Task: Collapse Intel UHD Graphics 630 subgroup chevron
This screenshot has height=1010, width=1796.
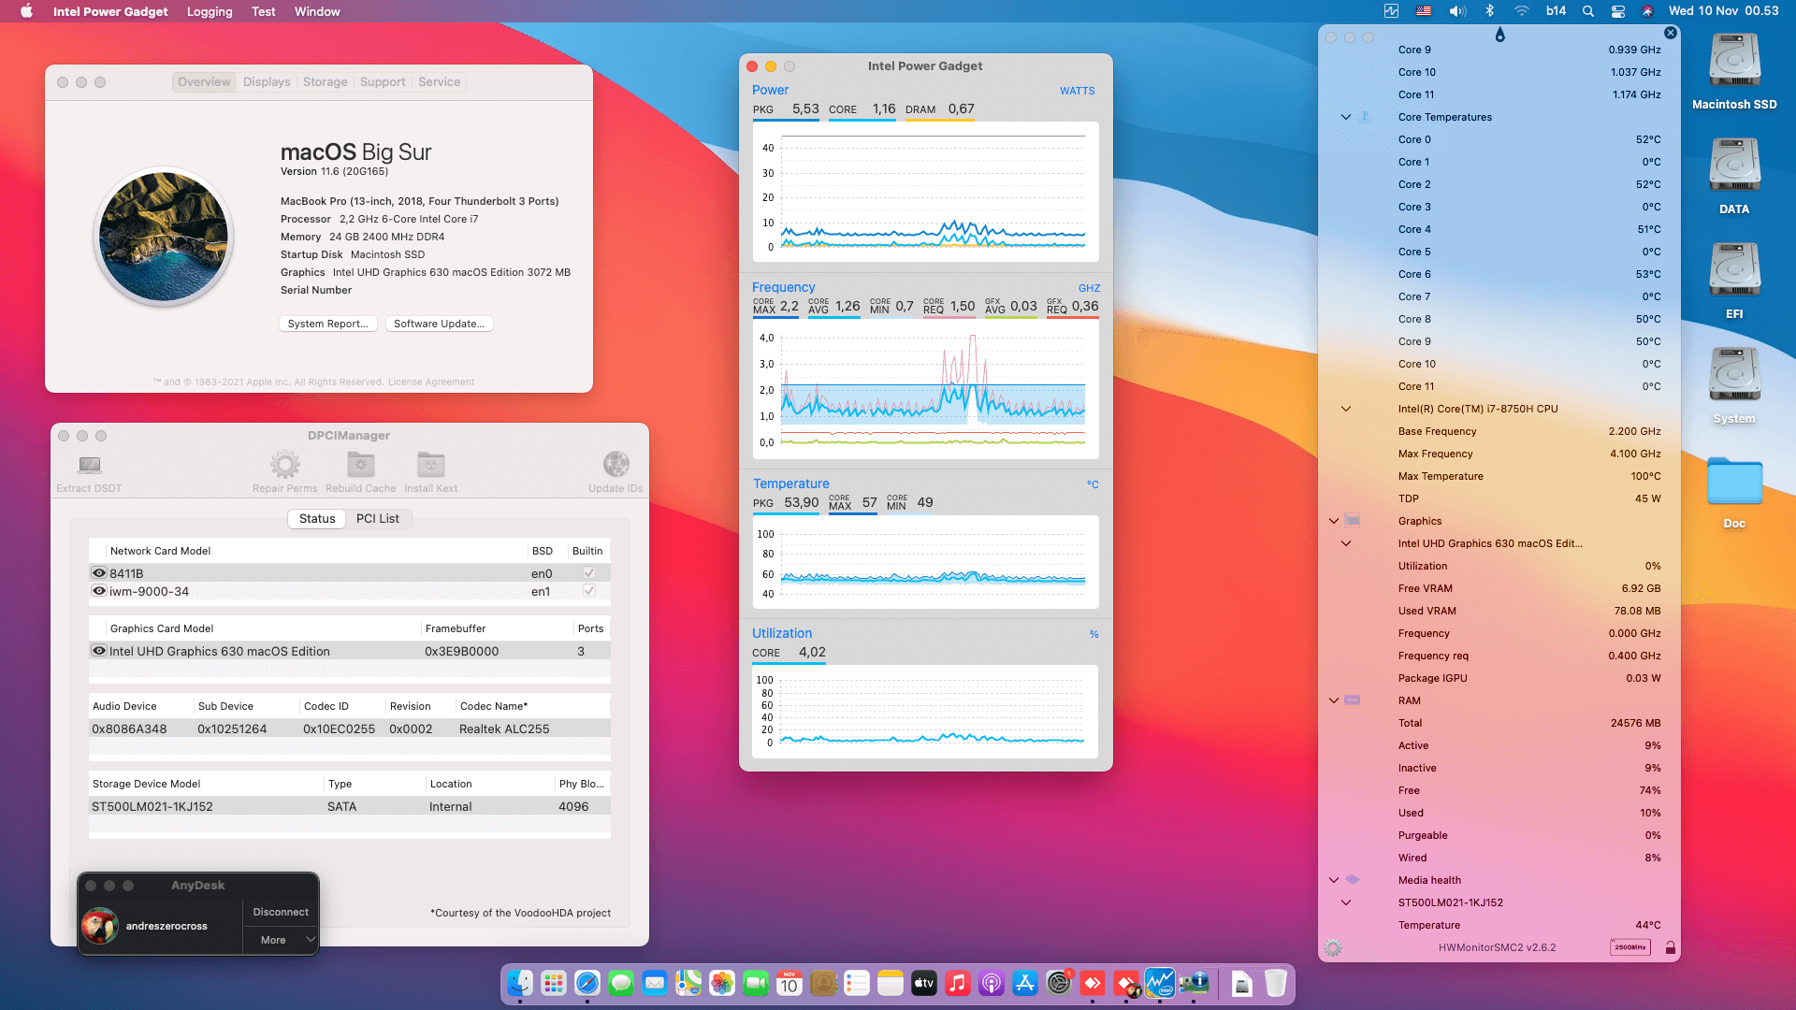Action: pyautogui.click(x=1346, y=543)
